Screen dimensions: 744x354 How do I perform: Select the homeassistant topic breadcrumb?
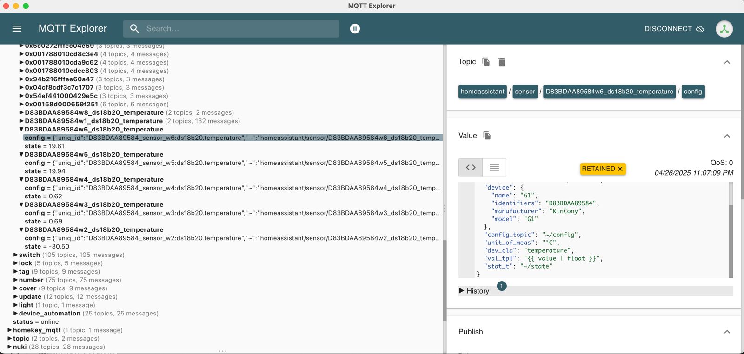coord(482,92)
